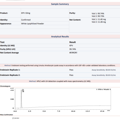Image resolution: width=120 pixels, height=120 pixels.
Task: Click the Vial 2: 99.73% purity value
Action: point(98,16)
